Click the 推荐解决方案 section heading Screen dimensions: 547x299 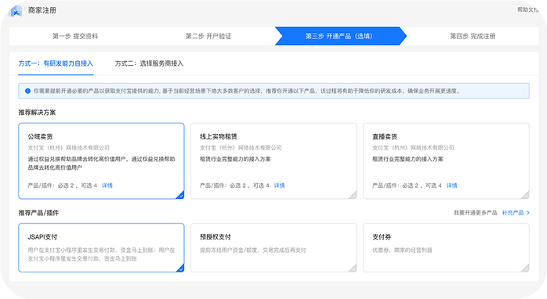[x=37, y=113]
